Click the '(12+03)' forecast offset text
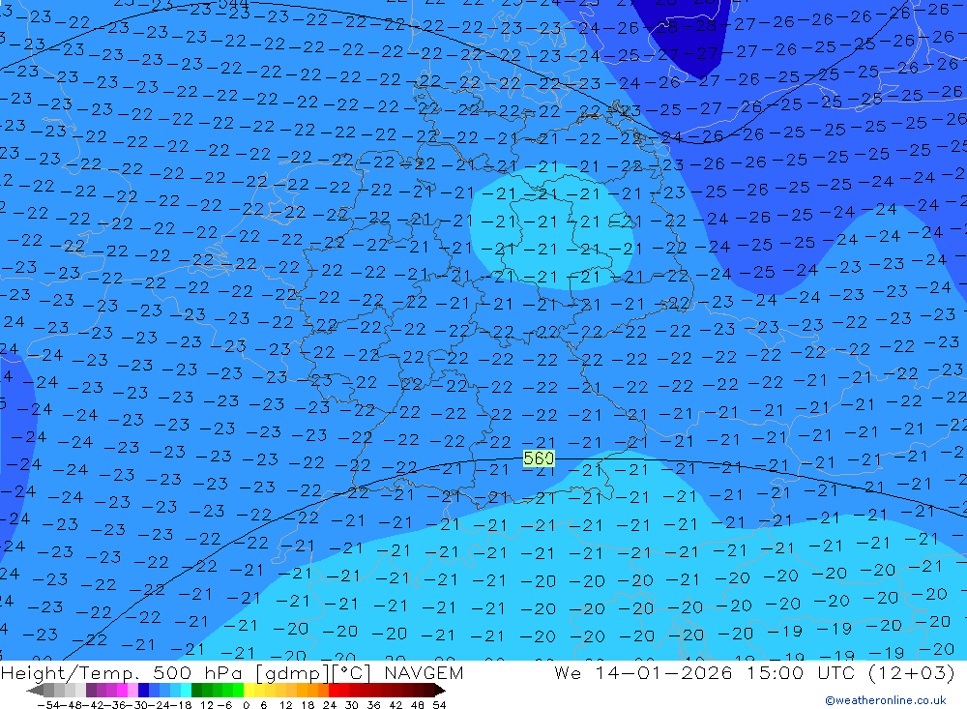Viewport: 967px width, 709px height. click(x=912, y=672)
